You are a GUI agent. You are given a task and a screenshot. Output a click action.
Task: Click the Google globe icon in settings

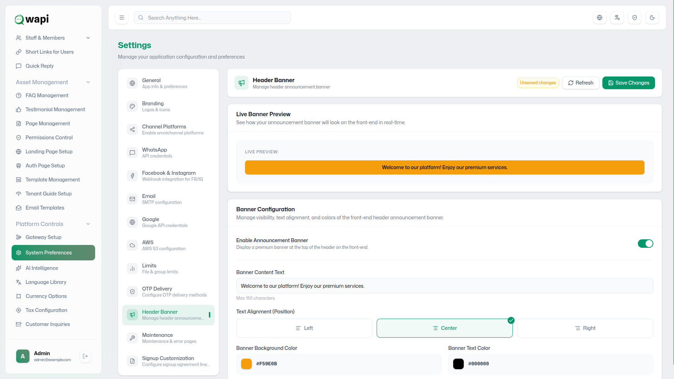[132, 222]
